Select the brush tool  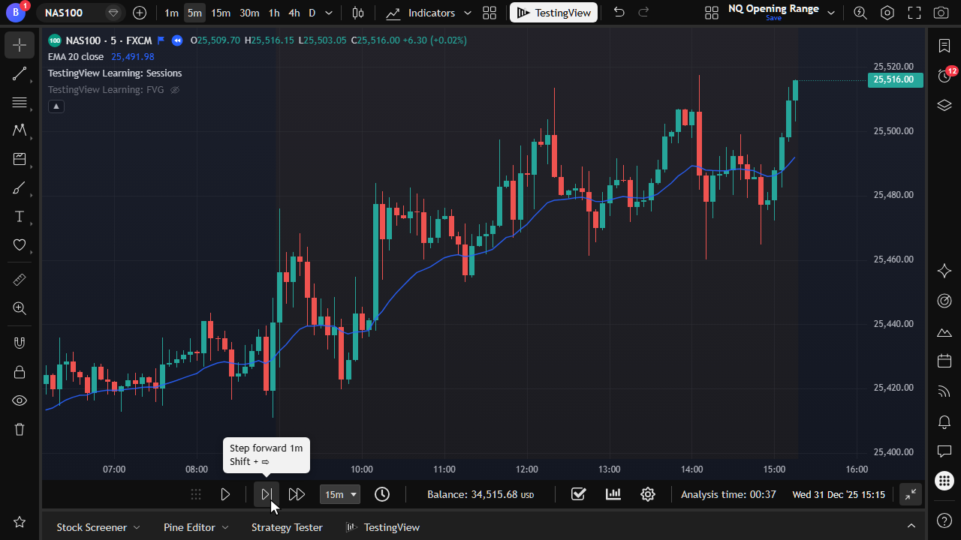[20, 188]
